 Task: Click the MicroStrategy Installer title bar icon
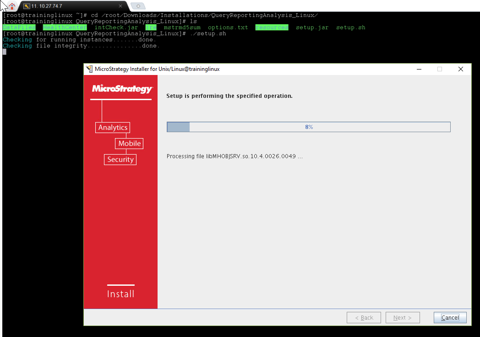pos(89,69)
